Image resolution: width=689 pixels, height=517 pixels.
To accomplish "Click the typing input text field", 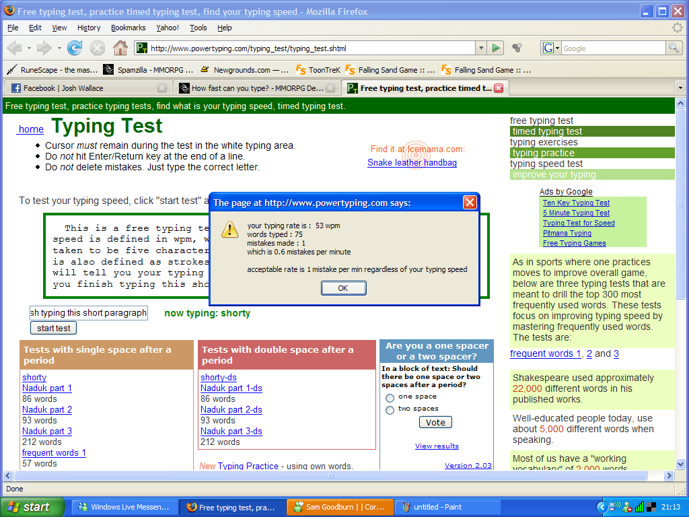I will point(88,313).
